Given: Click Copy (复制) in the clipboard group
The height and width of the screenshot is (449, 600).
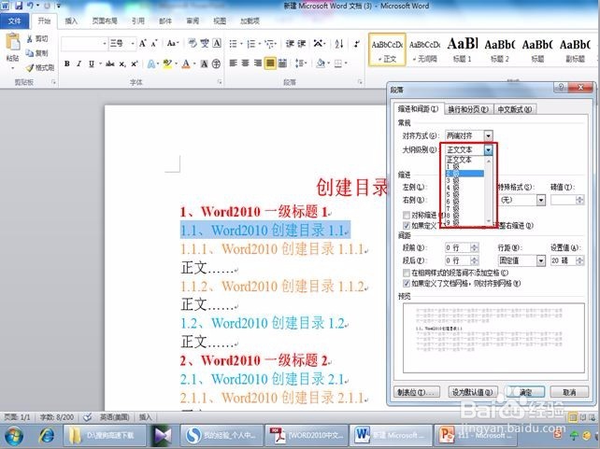Looking at the screenshot, I should pyautogui.click(x=37, y=53).
